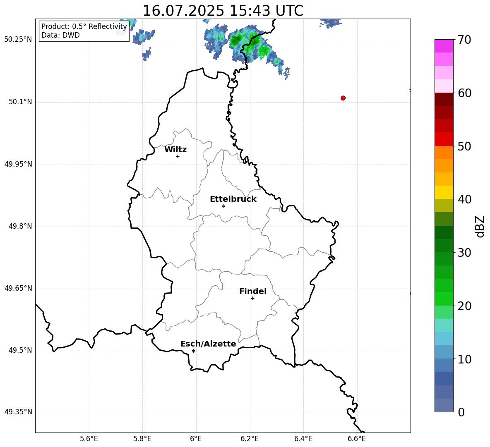Pick the orange swatch just below 50 dBZ
This screenshot has width=490, height=447.
(x=444, y=153)
